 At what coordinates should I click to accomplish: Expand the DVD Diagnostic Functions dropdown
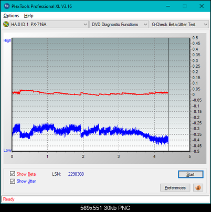click(x=119, y=25)
